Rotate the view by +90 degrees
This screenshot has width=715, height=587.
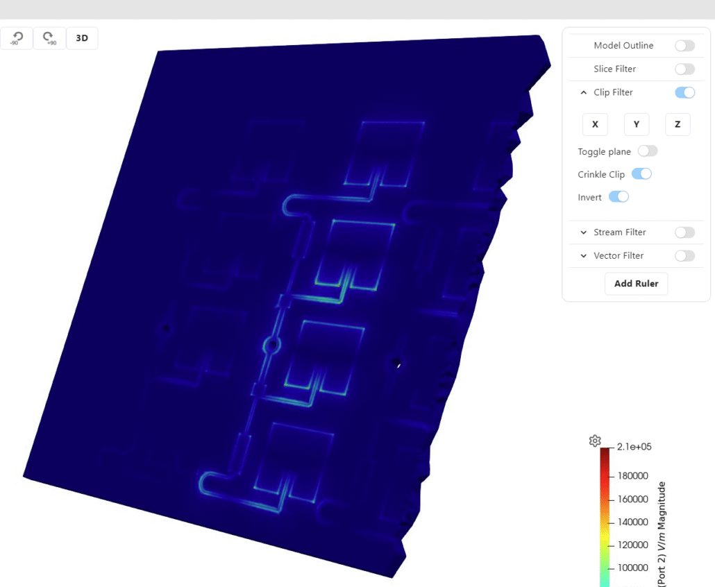[x=49, y=38]
